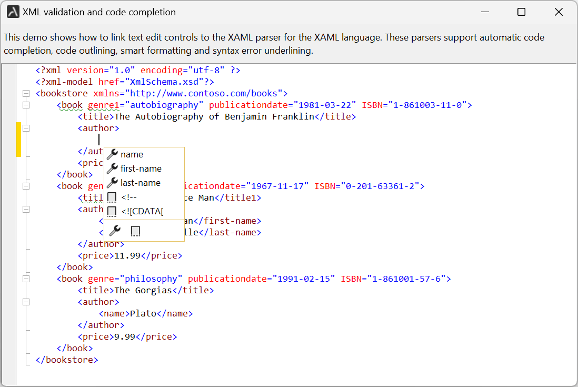
Task: Click the closing '</last-name>' tag
Action: pyautogui.click(x=230, y=233)
